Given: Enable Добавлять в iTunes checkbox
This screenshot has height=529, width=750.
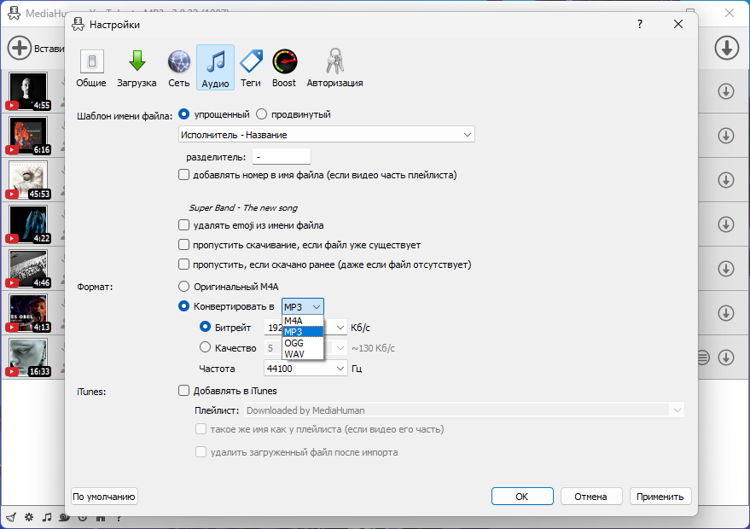Looking at the screenshot, I should (183, 390).
